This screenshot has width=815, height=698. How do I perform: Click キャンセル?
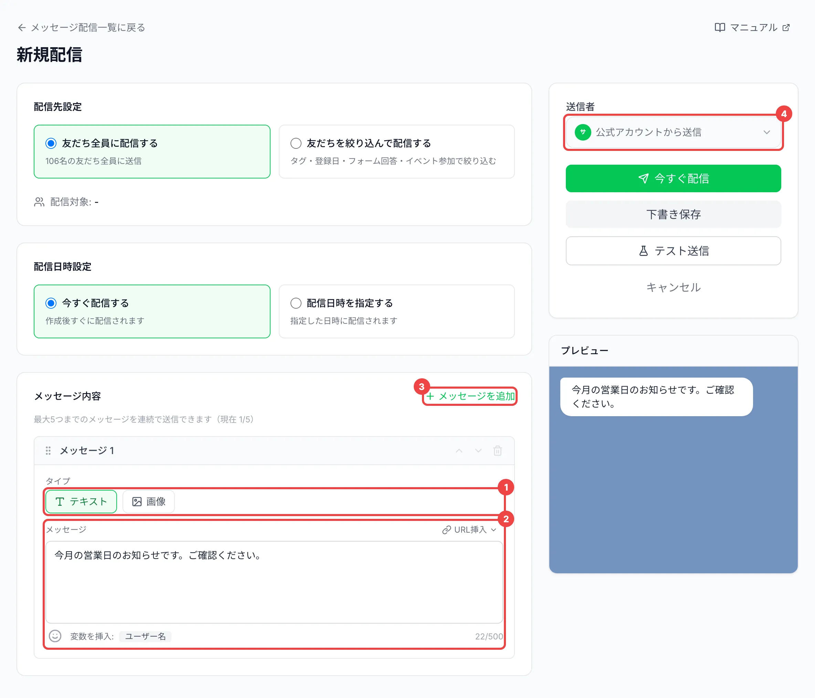(x=673, y=287)
